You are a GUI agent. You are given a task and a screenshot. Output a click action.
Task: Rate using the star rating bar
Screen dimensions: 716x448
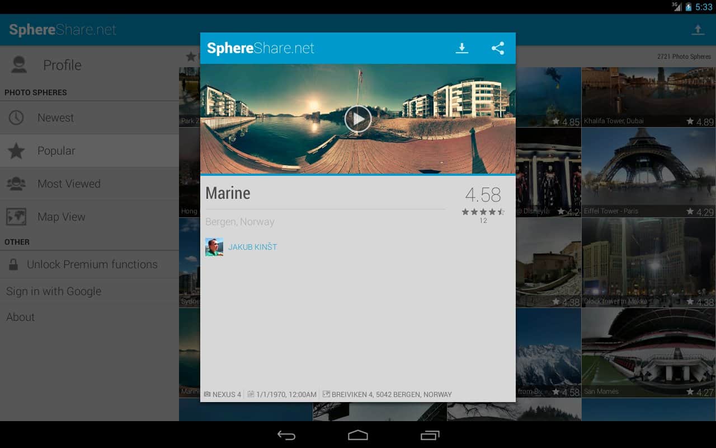(483, 212)
